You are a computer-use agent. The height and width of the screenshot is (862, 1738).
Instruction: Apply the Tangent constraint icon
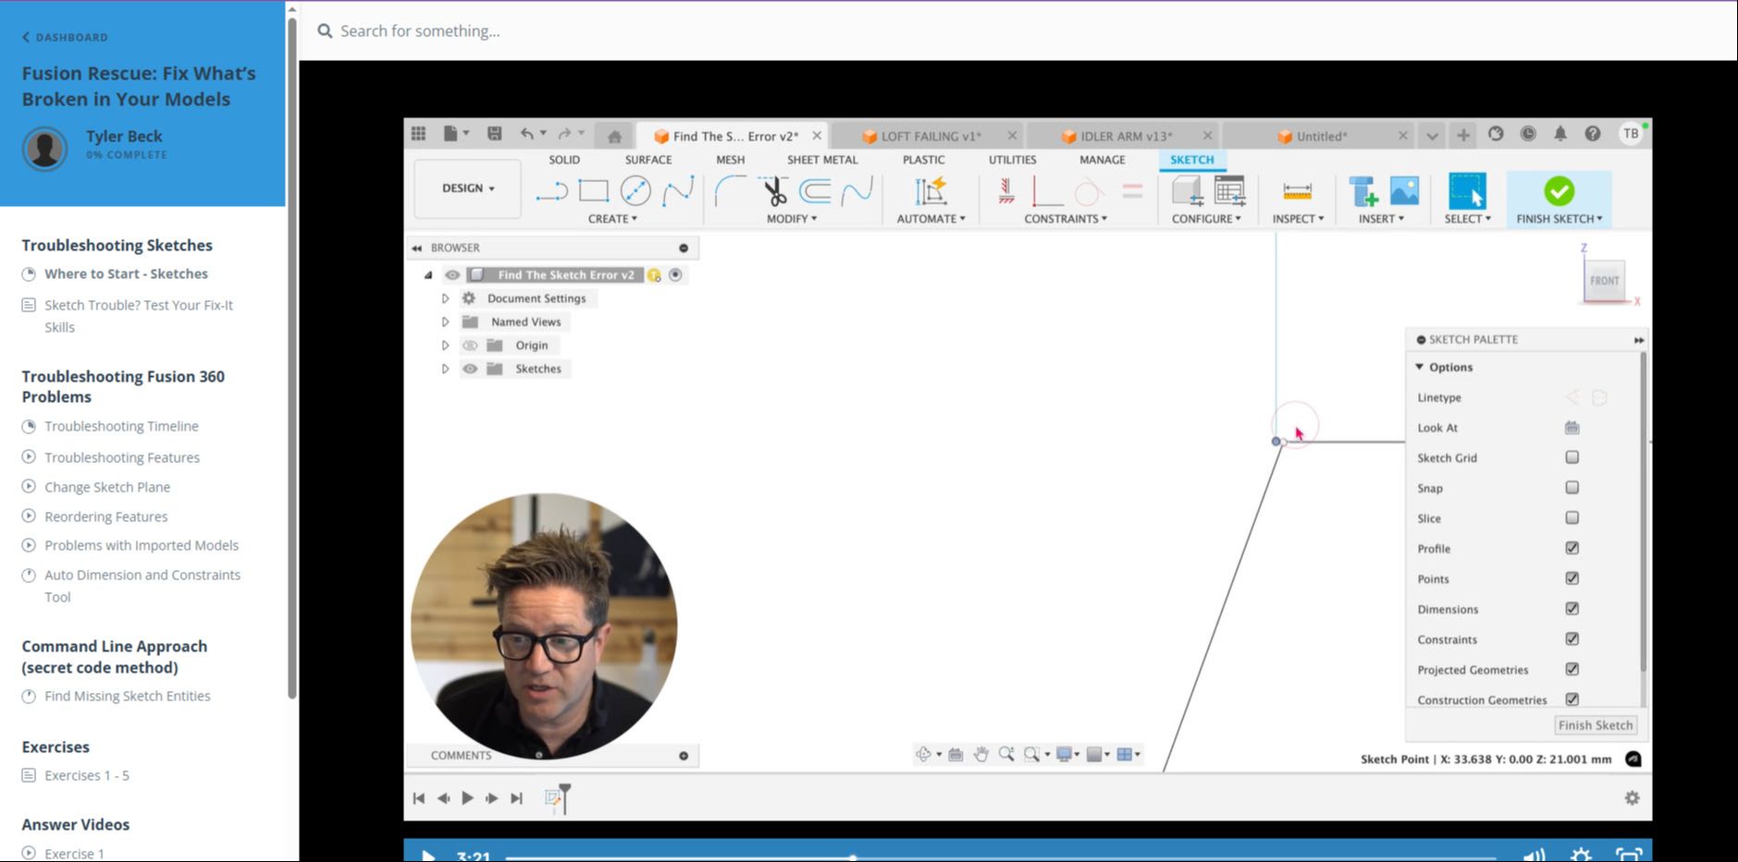point(1089,191)
